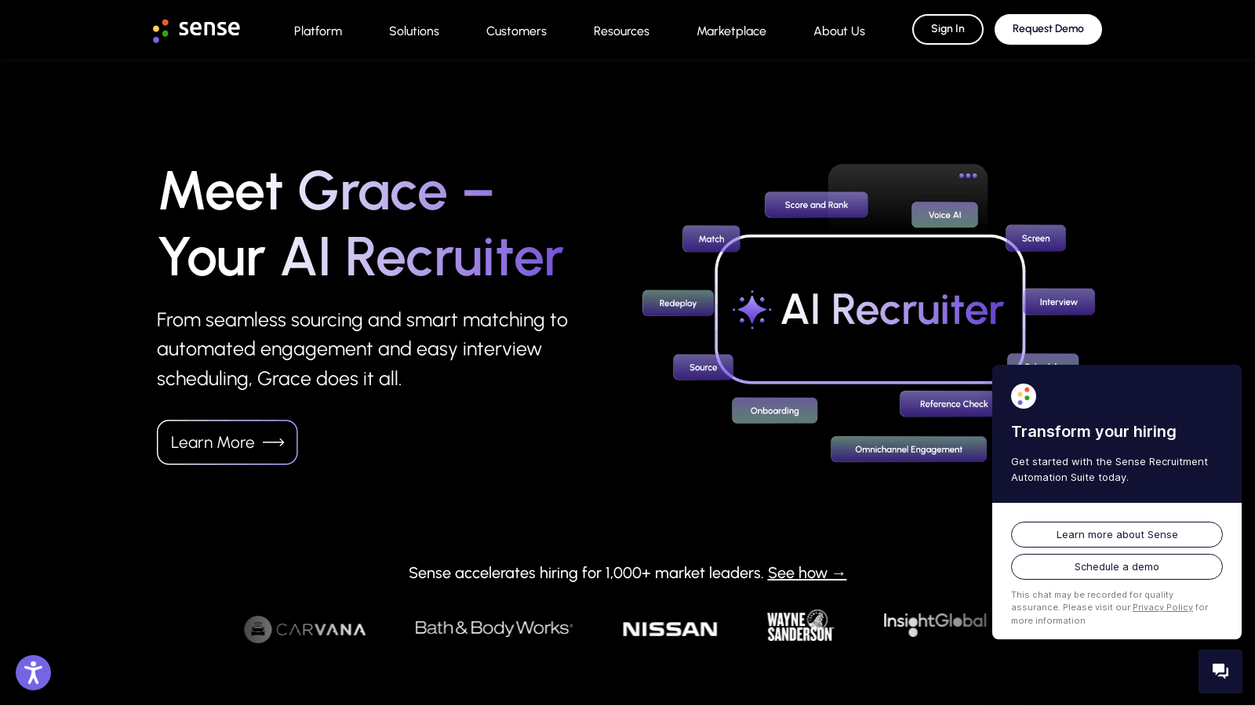
Task: Click the Redeploy tag
Action: pyautogui.click(x=678, y=304)
